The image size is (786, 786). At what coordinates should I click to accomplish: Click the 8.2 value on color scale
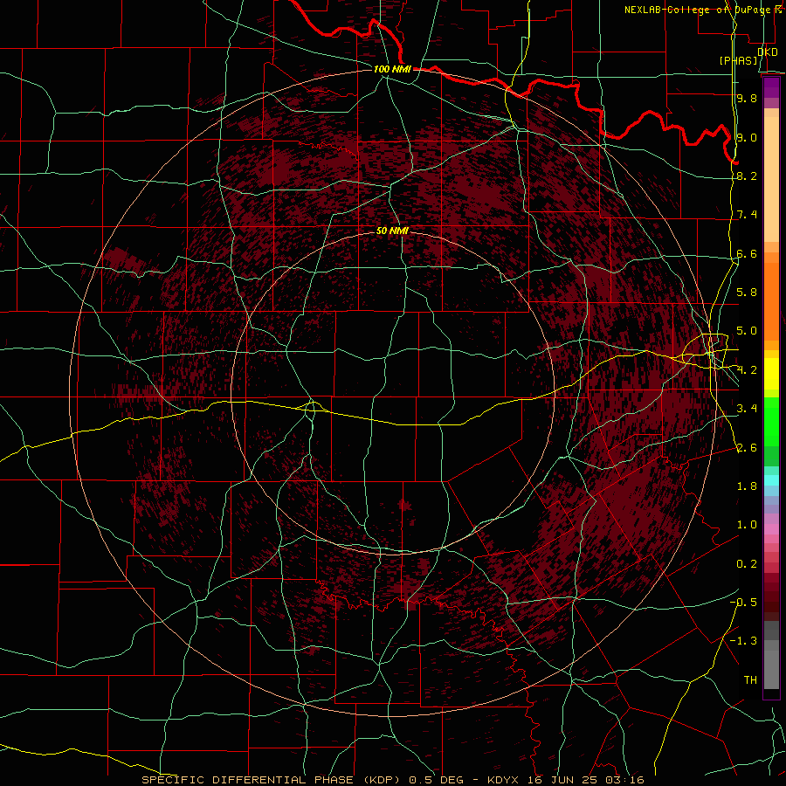[747, 176]
